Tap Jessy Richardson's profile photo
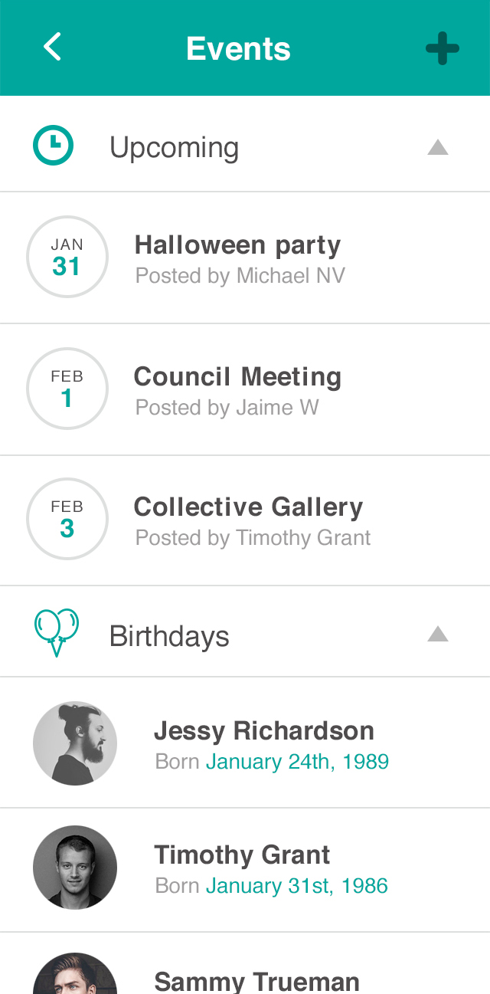 click(x=75, y=743)
